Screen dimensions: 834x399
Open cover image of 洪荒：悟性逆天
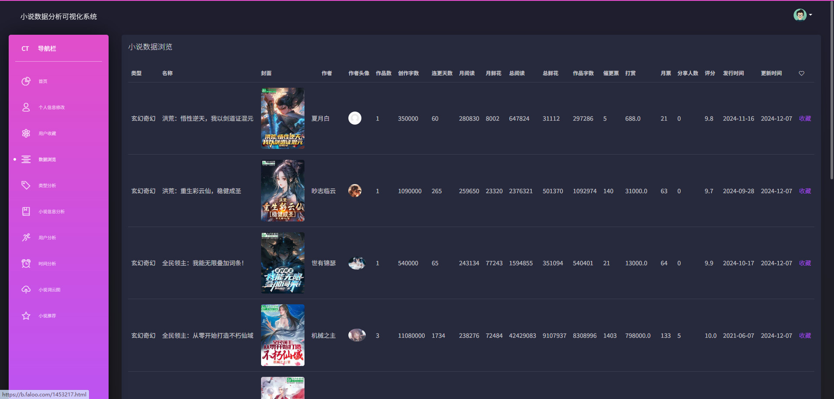click(283, 118)
